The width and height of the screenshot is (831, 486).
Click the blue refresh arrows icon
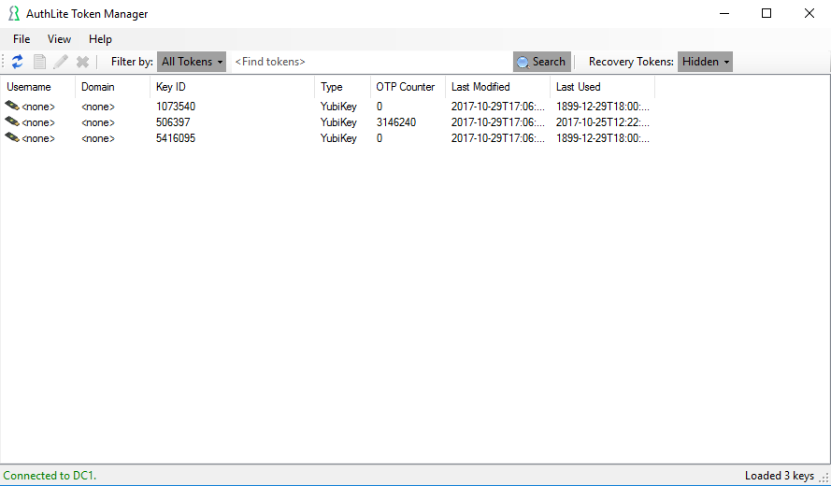[18, 62]
